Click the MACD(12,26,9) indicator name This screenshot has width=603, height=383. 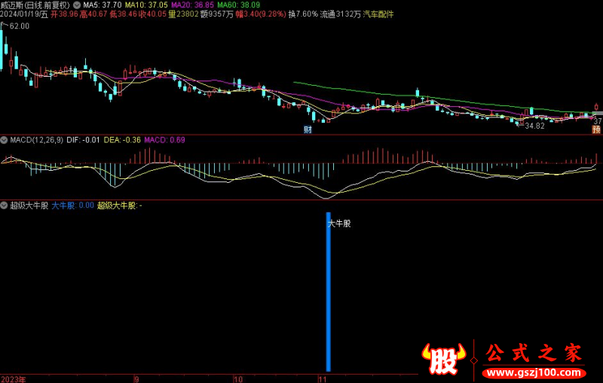36,140
